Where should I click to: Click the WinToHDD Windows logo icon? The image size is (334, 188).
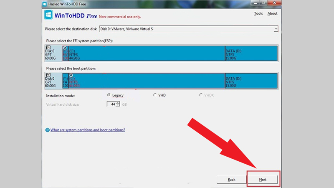pyautogui.click(x=48, y=15)
